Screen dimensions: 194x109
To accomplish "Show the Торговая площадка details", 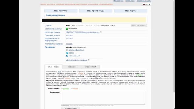I will point(69,44).
